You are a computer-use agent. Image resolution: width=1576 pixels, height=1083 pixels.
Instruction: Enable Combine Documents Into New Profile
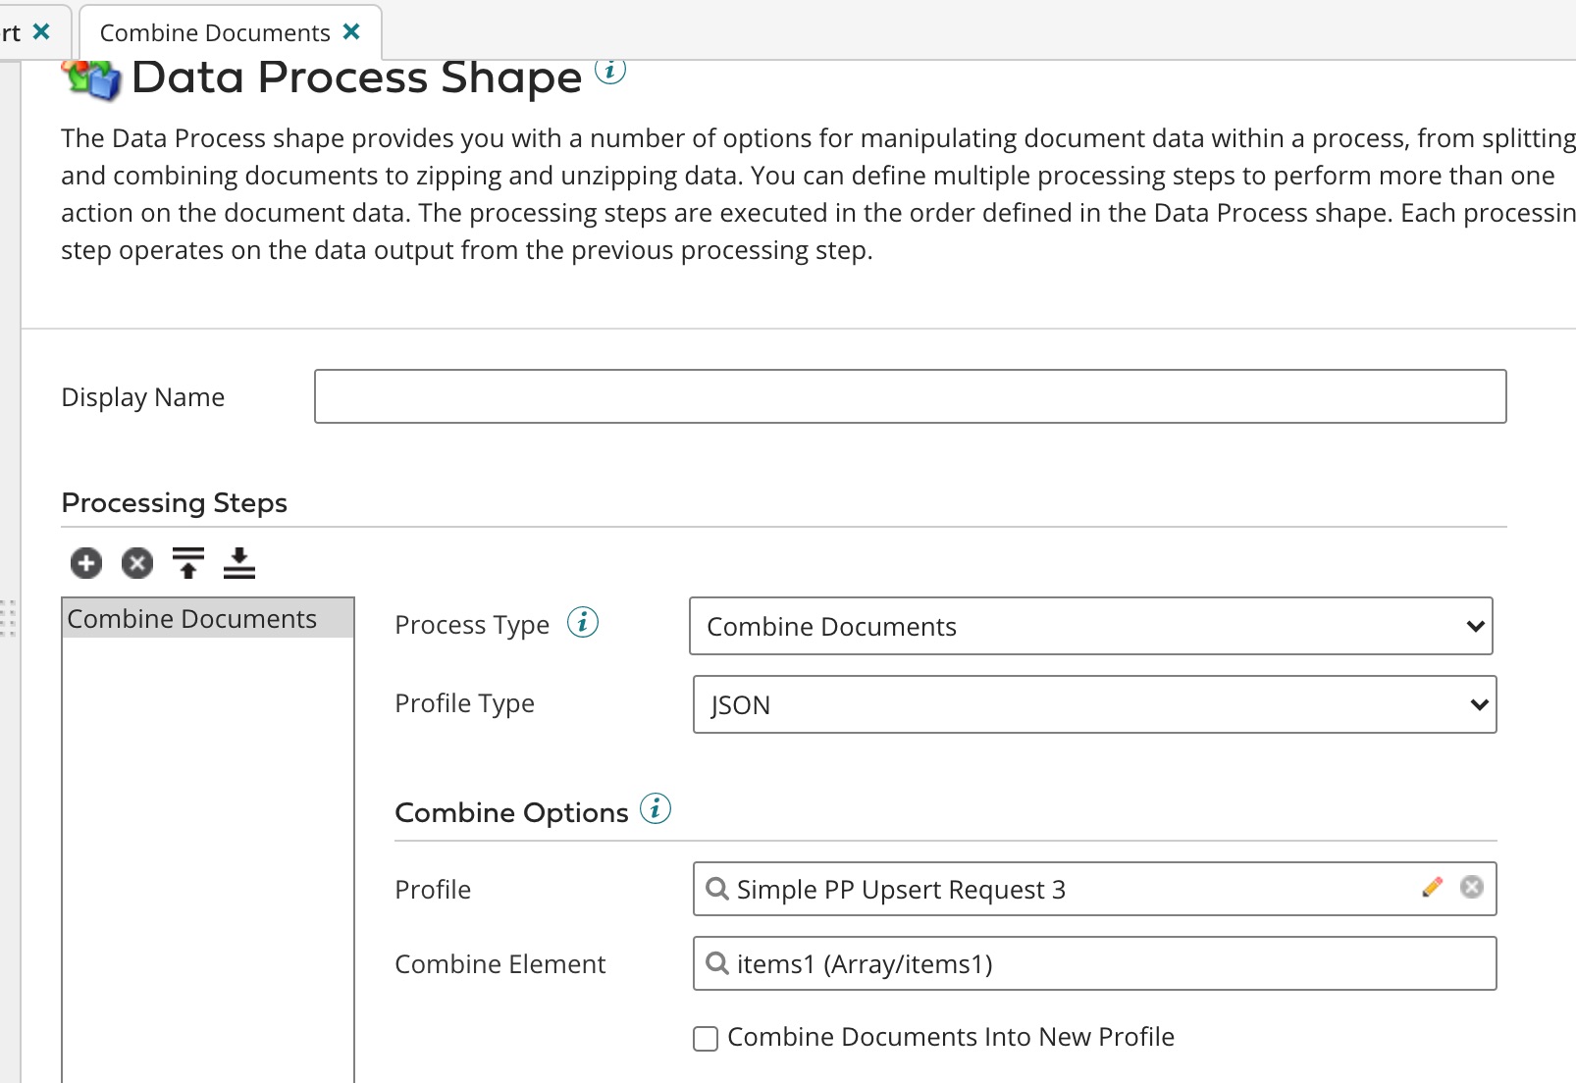coord(705,1038)
